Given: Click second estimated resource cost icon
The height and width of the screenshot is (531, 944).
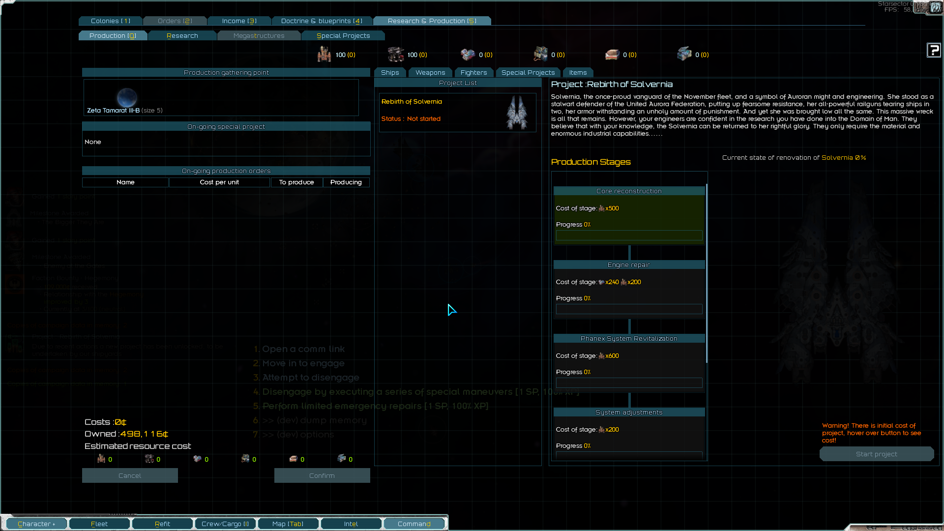Looking at the screenshot, I should [149, 459].
